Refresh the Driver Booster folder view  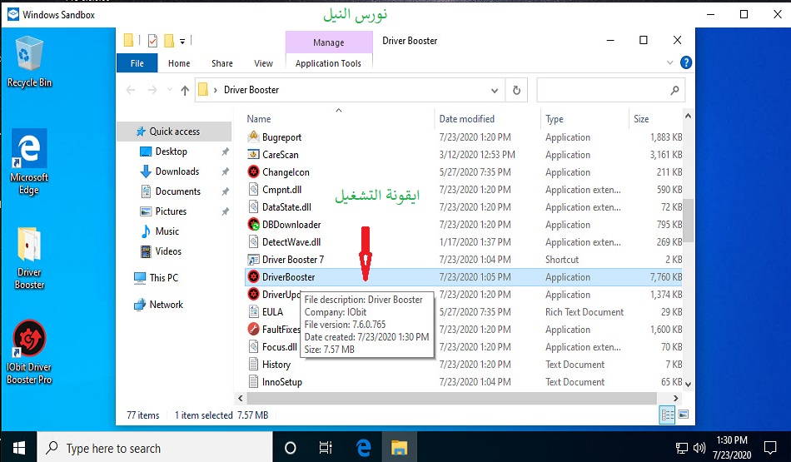[516, 90]
